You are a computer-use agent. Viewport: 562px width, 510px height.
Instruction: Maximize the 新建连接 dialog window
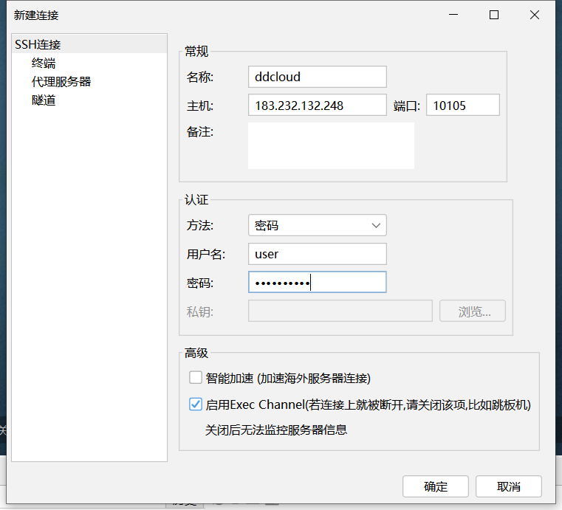click(494, 15)
